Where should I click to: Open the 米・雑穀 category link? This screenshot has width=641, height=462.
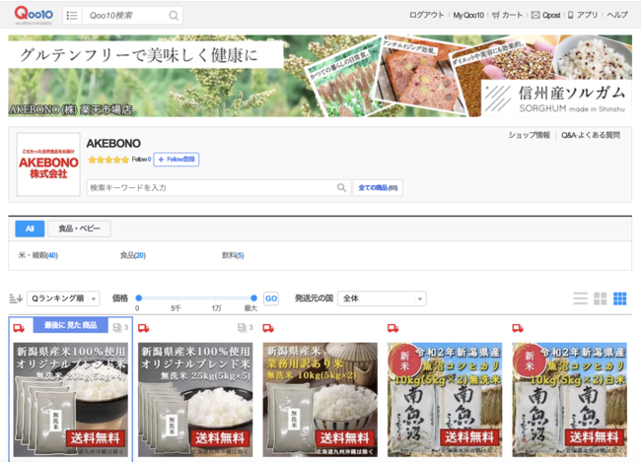coord(37,255)
